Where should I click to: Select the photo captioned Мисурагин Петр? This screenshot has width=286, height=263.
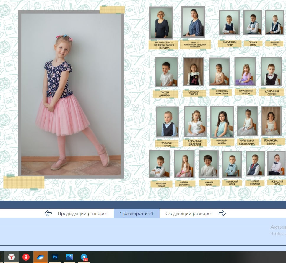tap(229, 23)
